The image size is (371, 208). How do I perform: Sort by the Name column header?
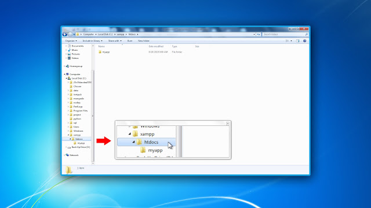101,46
